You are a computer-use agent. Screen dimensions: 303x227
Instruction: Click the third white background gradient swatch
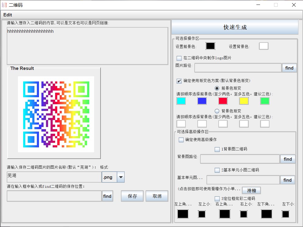(223, 124)
